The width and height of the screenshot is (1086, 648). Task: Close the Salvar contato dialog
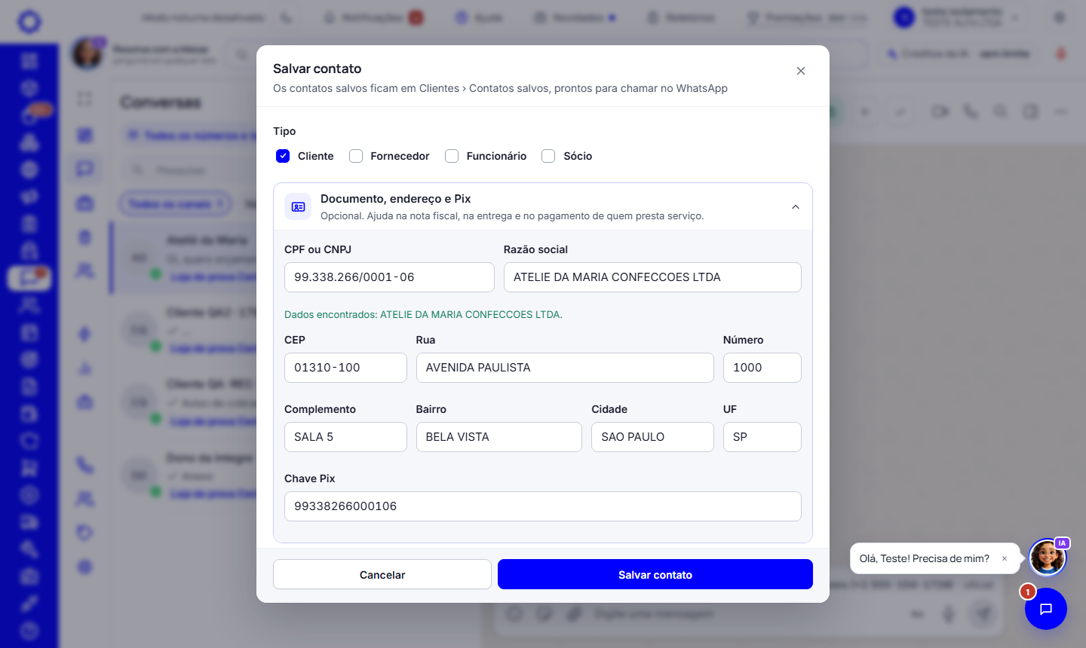click(x=801, y=71)
